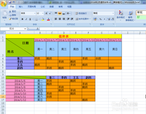Open Format as Table (套用表格格式)
The height and width of the screenshot is (114, 146).
pyautogui.click(x=130, y=16)
